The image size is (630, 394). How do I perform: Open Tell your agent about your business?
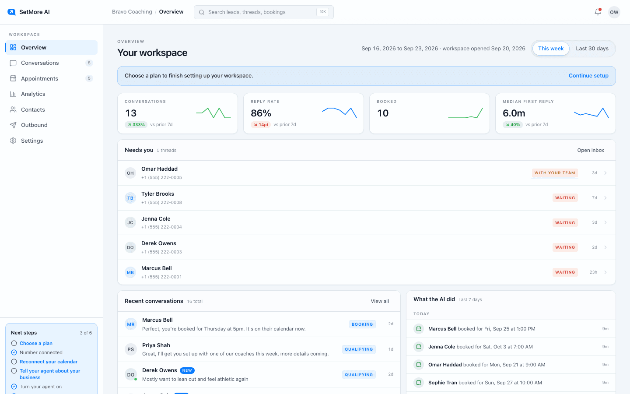pyautogui.click(x=50, y=374)
